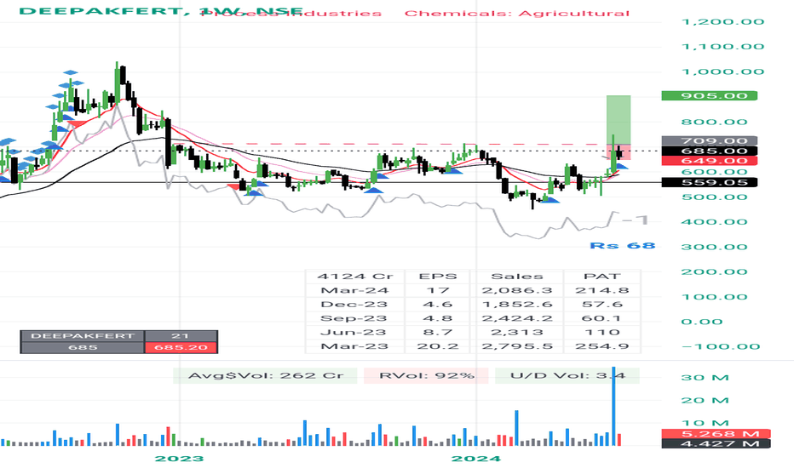The height and width of the screenshot is (468, 794).
Task: Click the 400.00 price axis value
Action: [x=714, y=221]
